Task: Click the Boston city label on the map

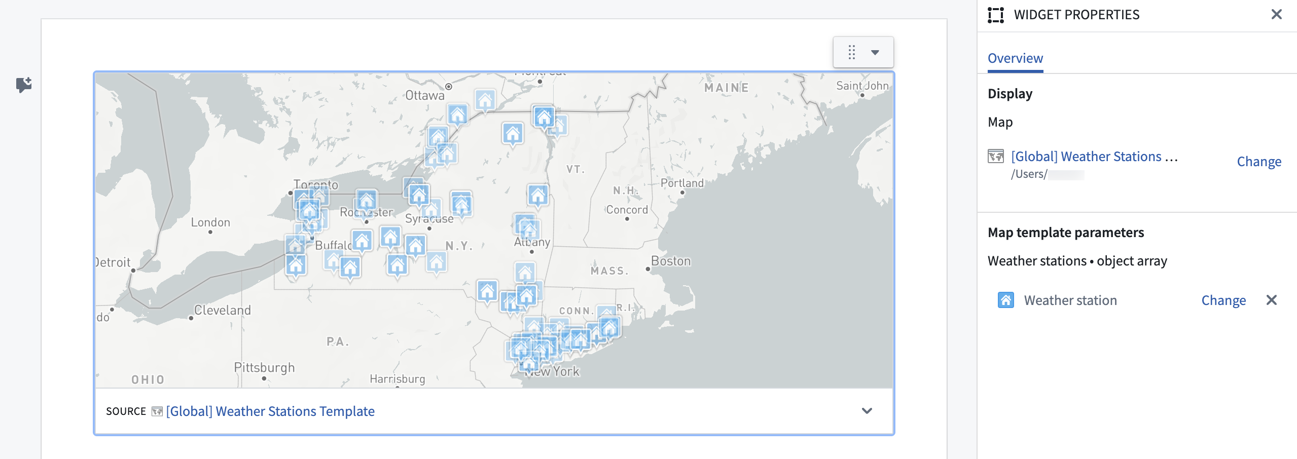Action: click(x=671, y=261)
